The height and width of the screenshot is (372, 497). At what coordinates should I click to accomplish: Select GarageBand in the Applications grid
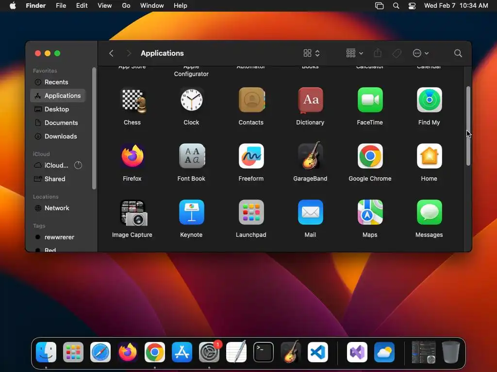tap(310, 155)
